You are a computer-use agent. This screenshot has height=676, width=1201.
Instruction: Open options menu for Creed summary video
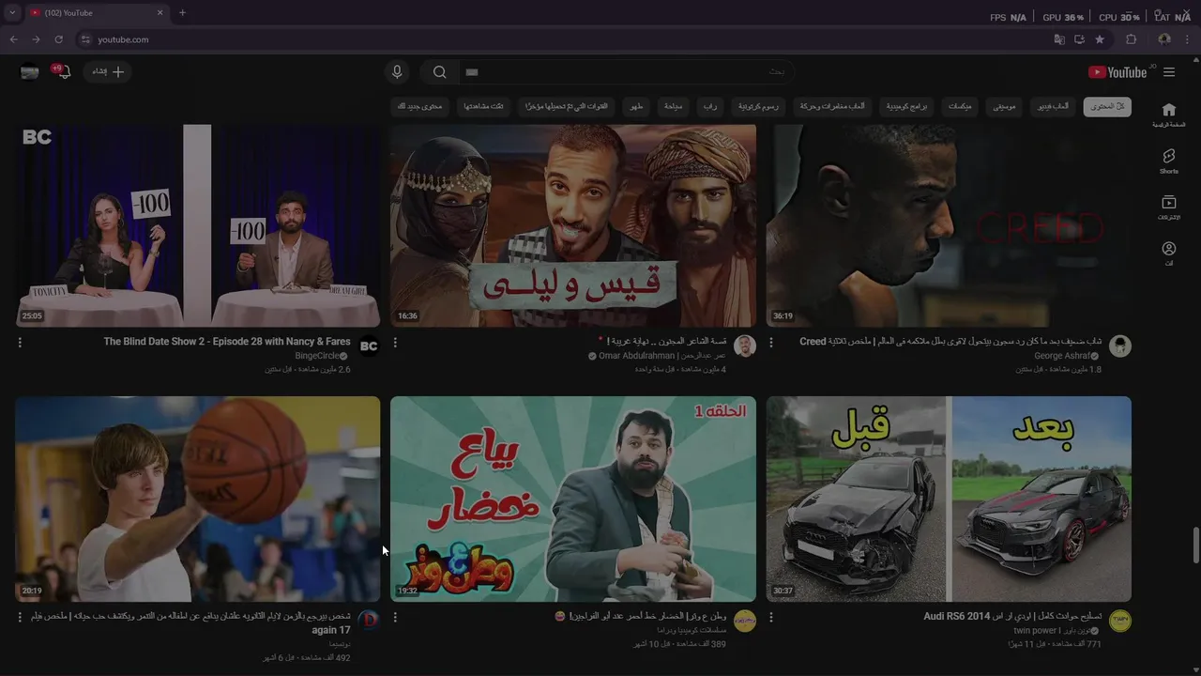click(771, 343)
